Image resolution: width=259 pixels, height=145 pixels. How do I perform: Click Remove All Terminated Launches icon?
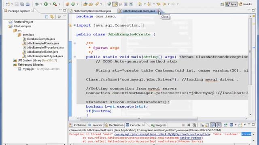[194, 125]
